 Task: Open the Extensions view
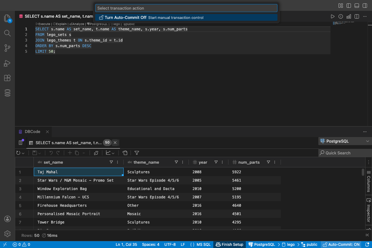(x=7, y=78)
